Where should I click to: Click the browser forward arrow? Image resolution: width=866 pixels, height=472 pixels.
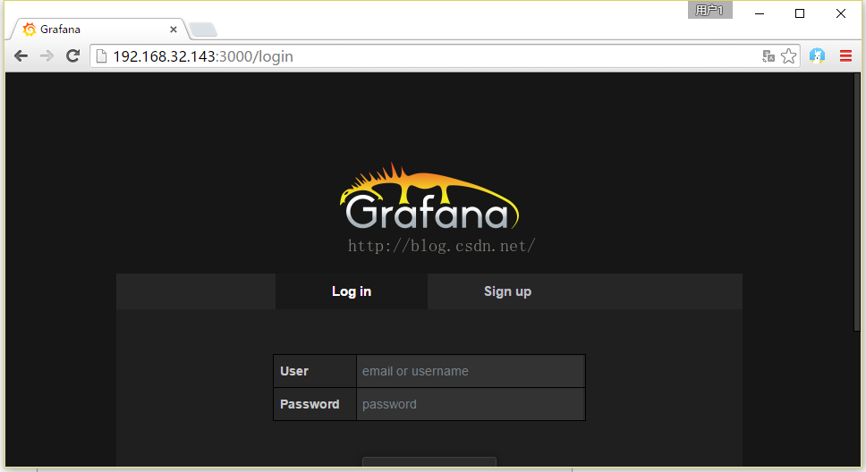click(x=47, y=55)
